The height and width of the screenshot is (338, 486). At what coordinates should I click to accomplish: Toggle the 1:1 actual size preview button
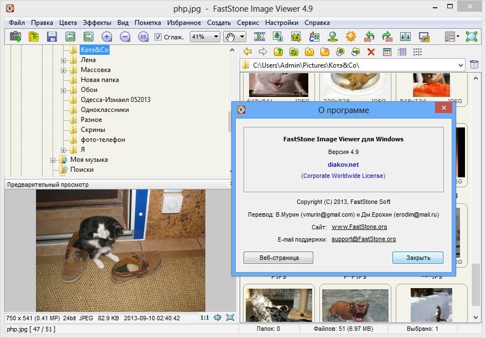pos(204,317)
